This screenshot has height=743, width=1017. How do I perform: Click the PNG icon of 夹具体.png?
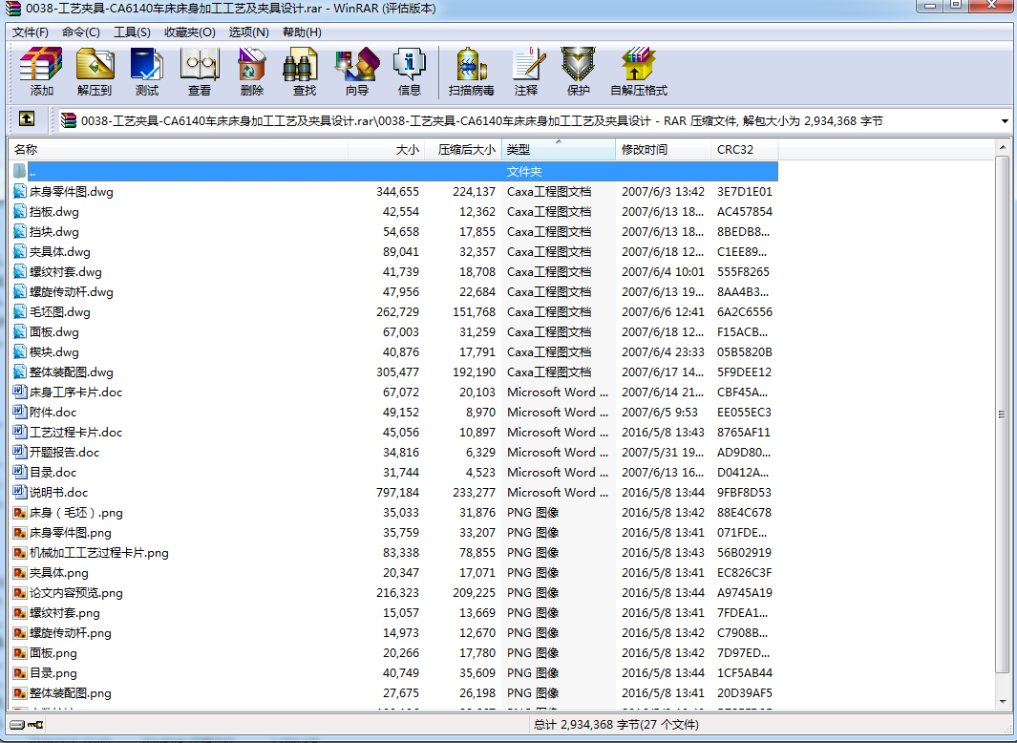tap(20, 572)
